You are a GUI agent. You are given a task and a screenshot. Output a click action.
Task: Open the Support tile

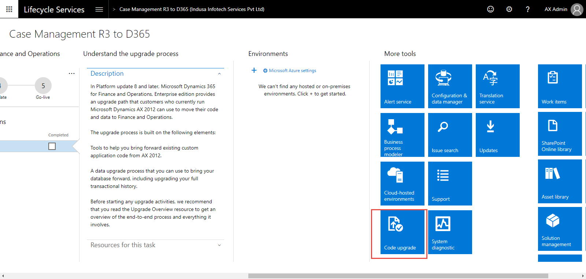coord(450,184)
